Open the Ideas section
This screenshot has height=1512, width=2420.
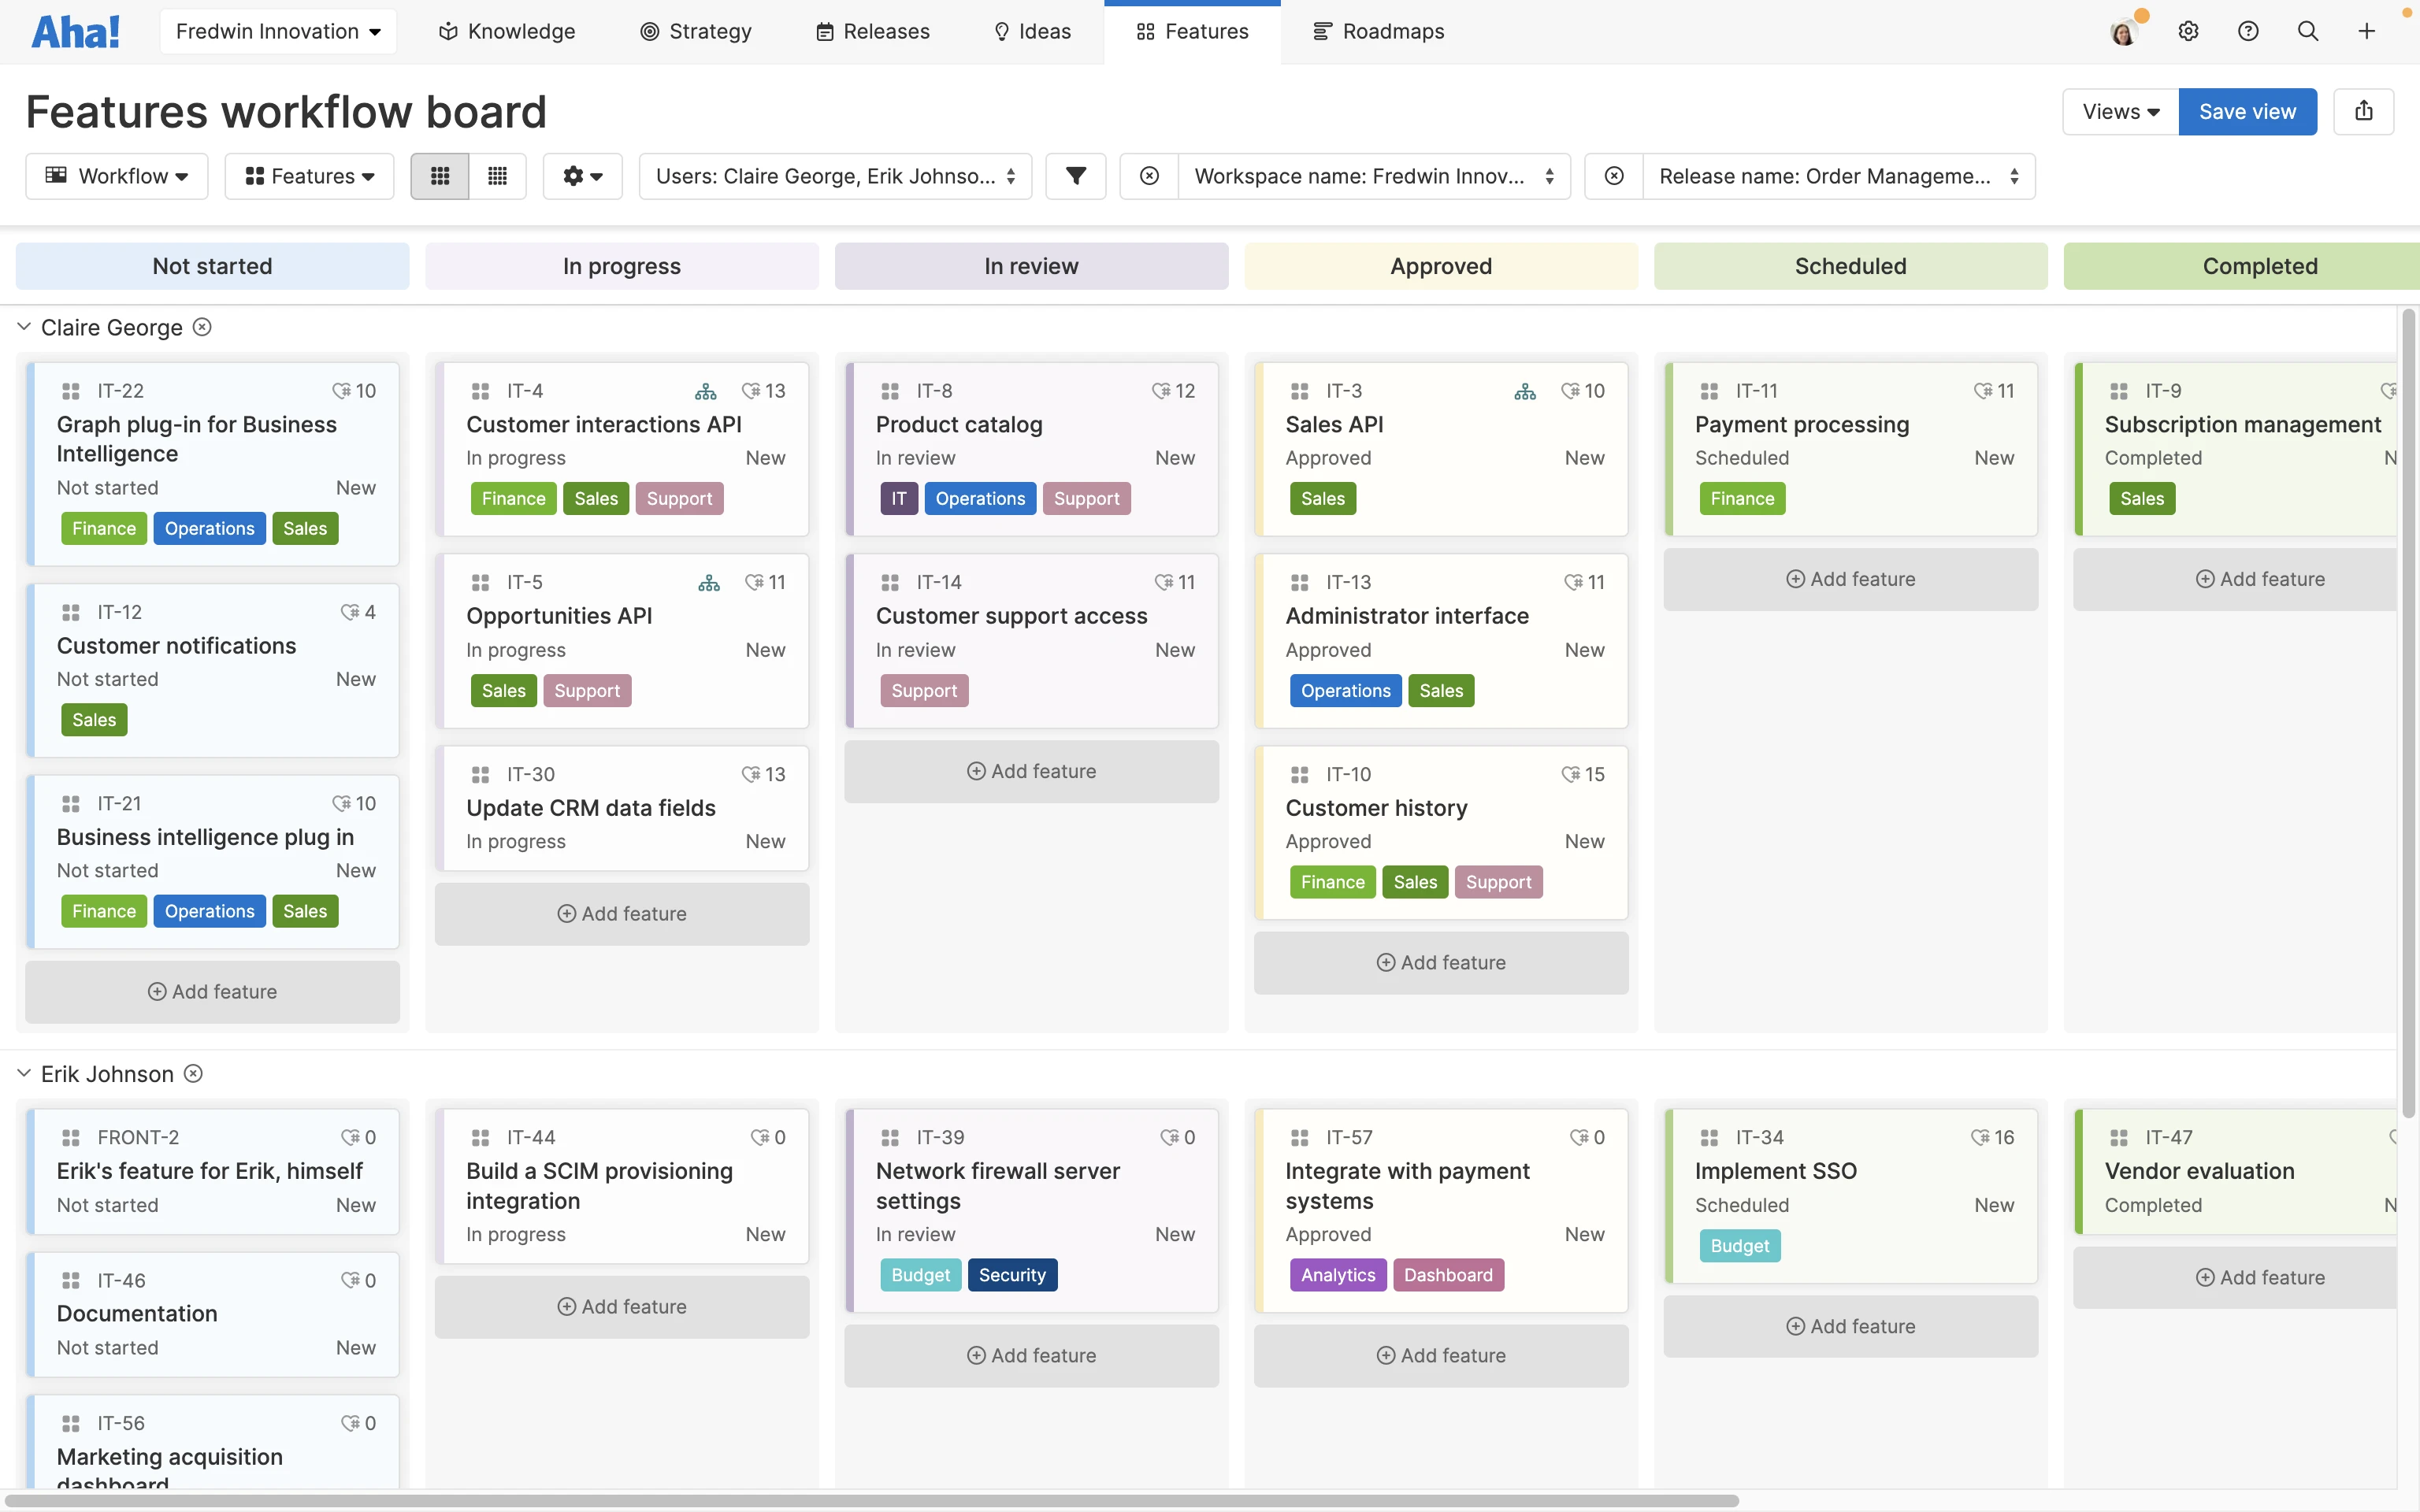(x=1031, y=31)
